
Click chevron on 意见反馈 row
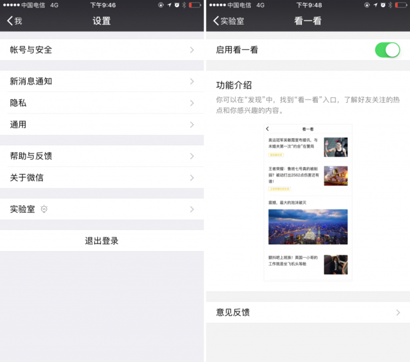398,312
